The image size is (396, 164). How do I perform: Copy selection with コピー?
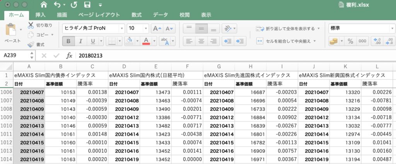coord(38,35)
